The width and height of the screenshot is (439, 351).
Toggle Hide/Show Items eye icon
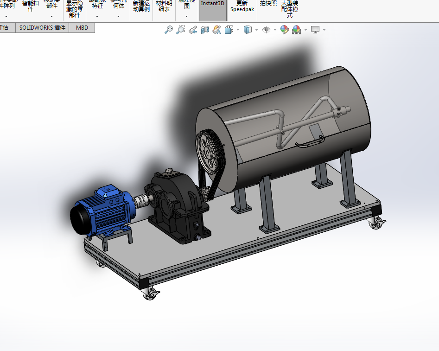(266, 30)
